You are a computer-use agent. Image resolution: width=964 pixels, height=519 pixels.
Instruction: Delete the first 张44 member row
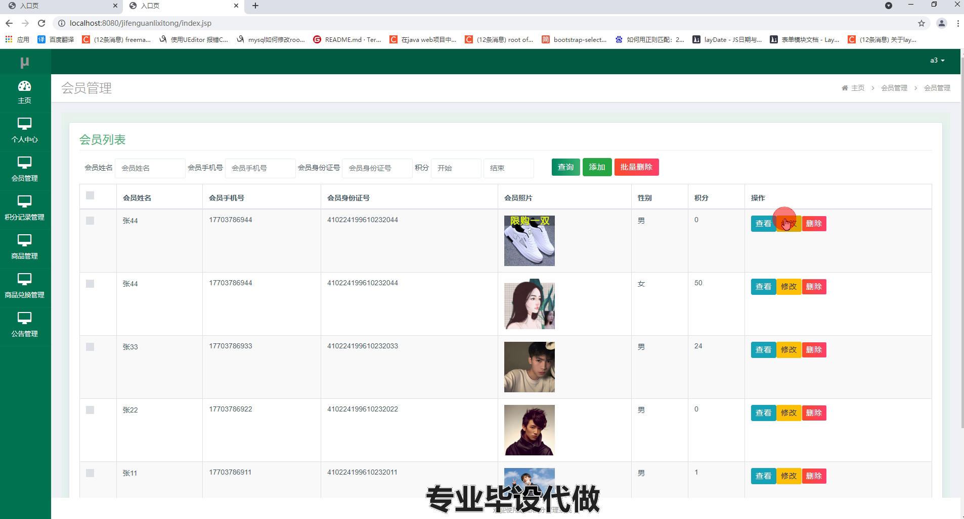click(814, 224)
